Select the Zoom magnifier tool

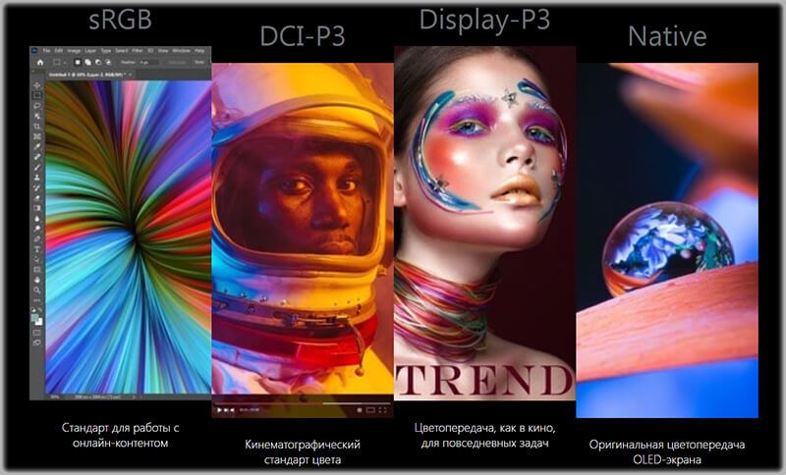click(x=37, y=290)
